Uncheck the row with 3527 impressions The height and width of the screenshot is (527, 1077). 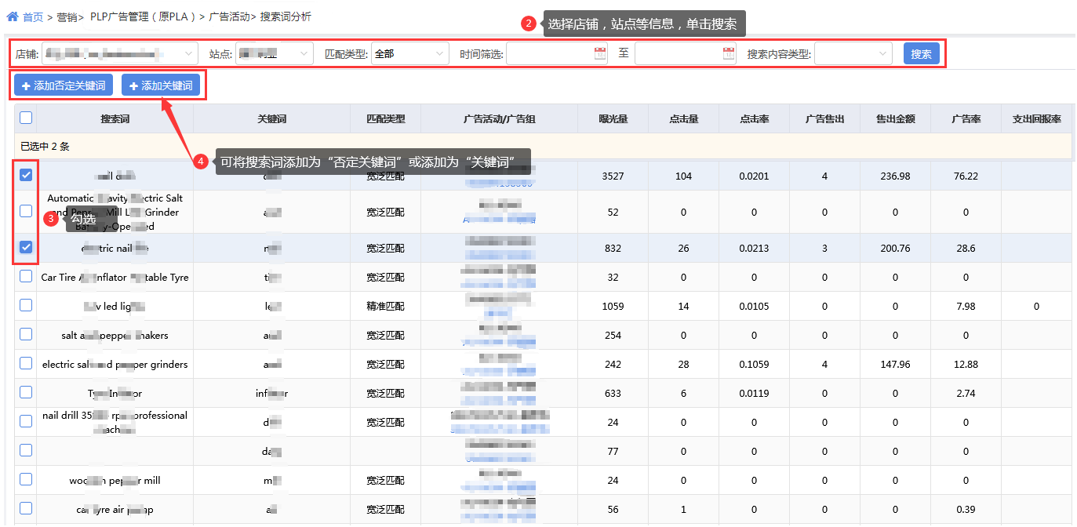click(26, 175)
